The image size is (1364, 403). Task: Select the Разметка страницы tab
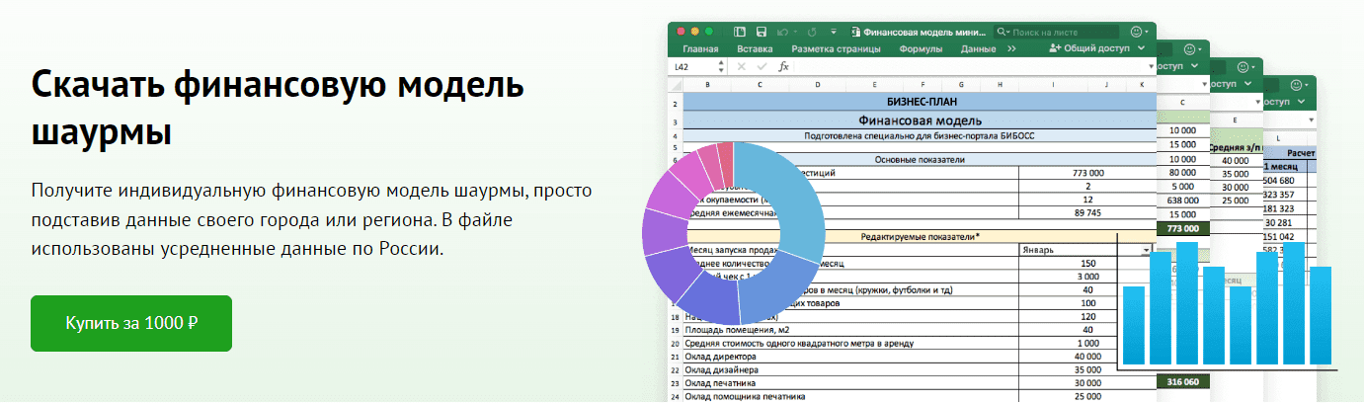pos(835,48)
